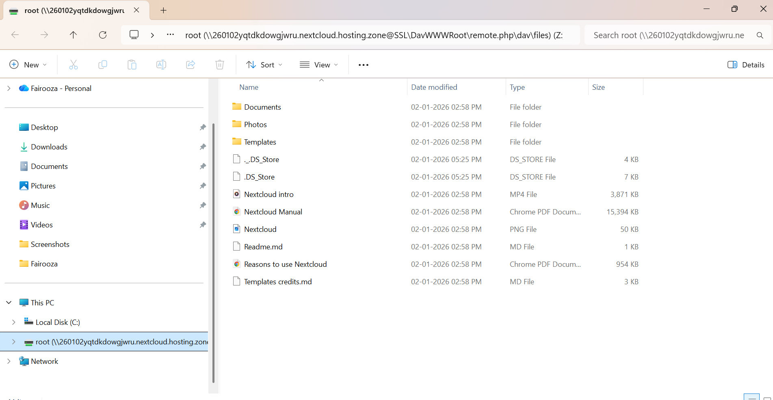This screenshot has height=400, width=773.
Task: Open the View options dropdown
Action: (x=319, y=65)
